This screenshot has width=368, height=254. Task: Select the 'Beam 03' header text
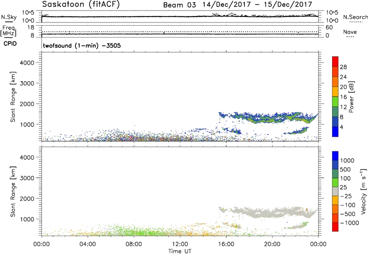tap(179, 5)
